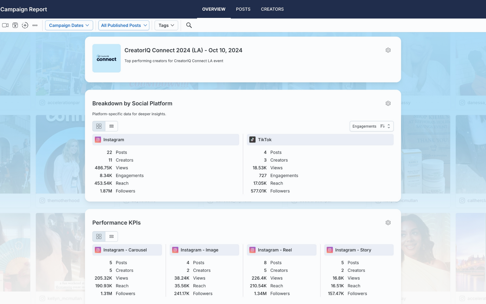Open the Tags dropdown
Viewport: 486px width, 304px height.
(166, 25)
